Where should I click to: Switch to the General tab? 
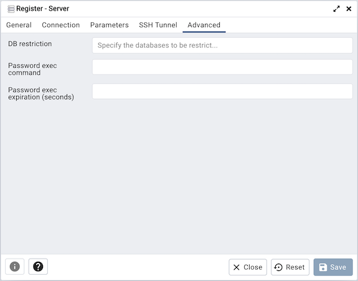(x=19, y=25)
